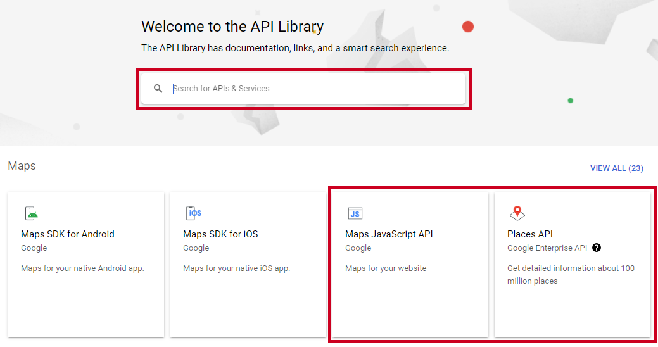Open Maps SDK for iOS title
This screenshot has width=658, height=347.
click(x=220, y=234)
